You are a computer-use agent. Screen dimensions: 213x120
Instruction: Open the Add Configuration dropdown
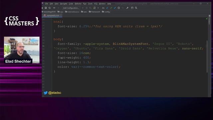coord(71,8)
